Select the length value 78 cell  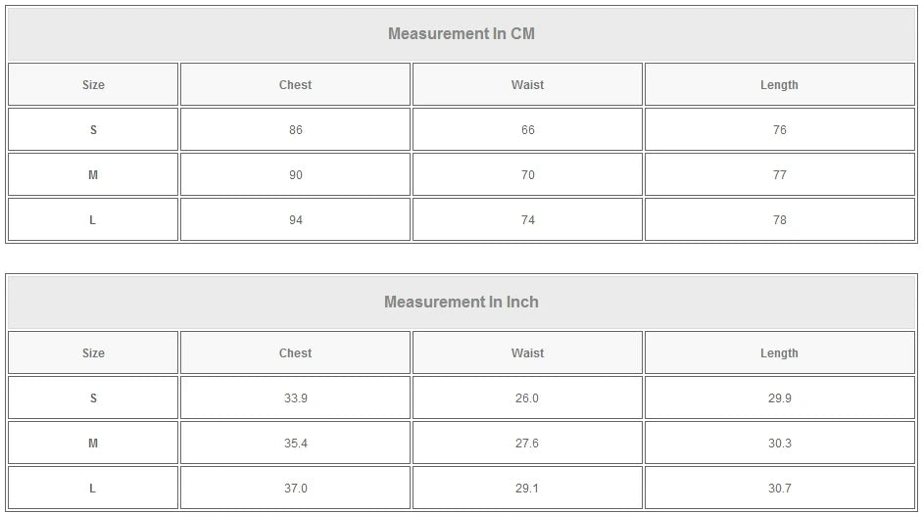point(779,220)
